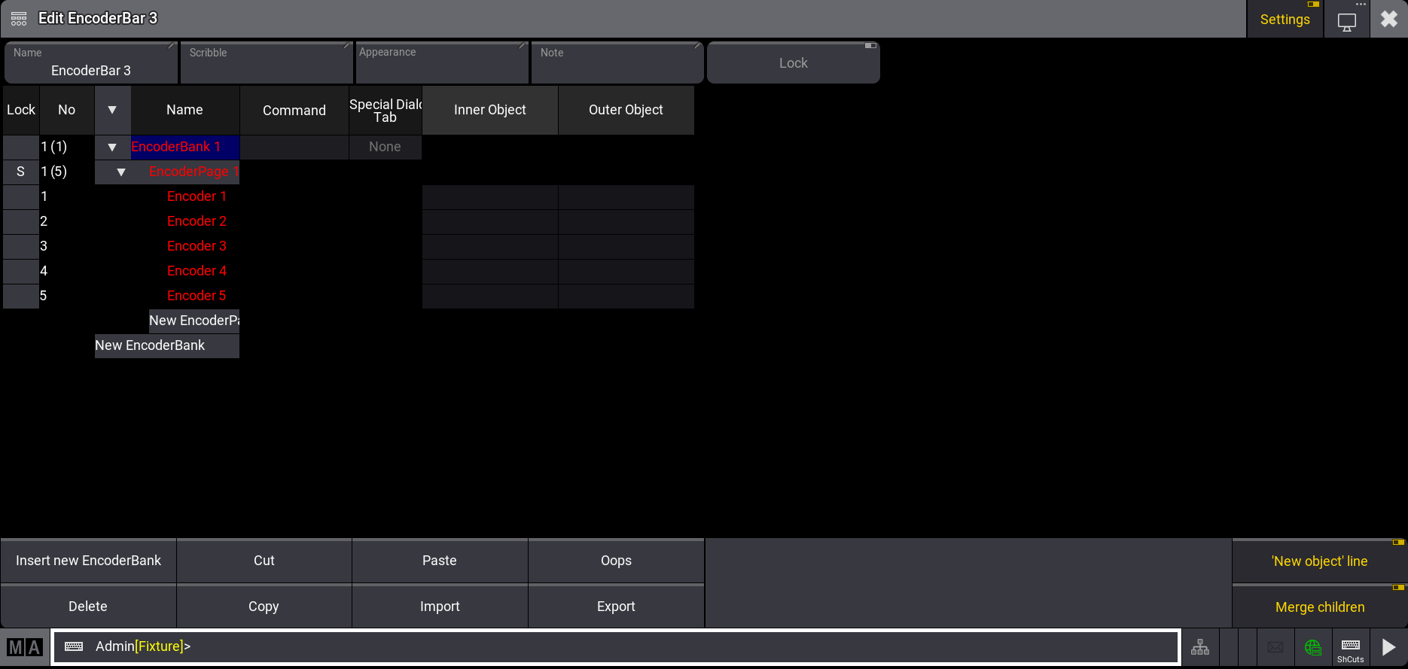This screenshot has width=1408, height=669.
Task: Click the green globe server icon
Action: 1313,647
